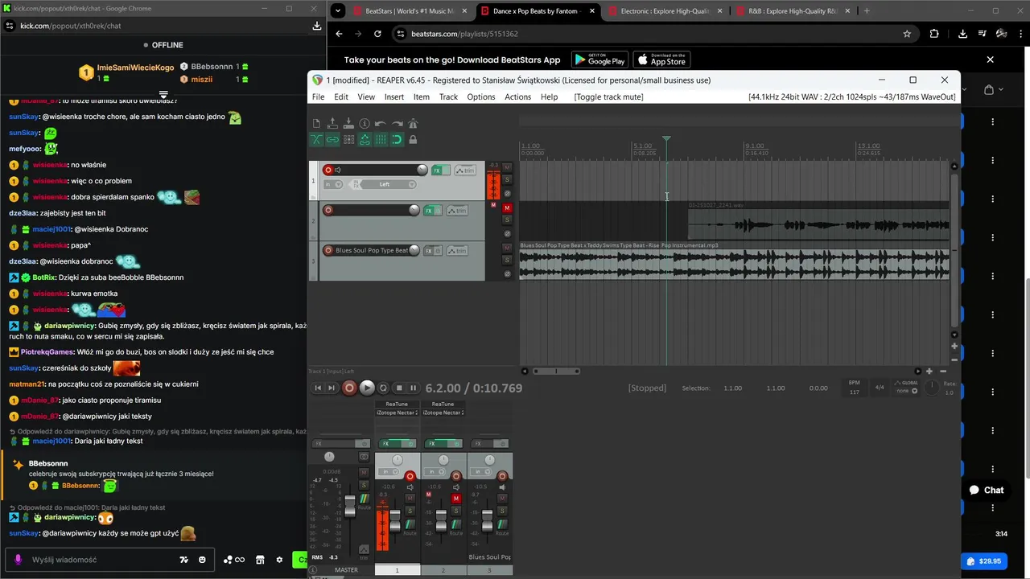Click the trim envelope button on track 3
1030x579 pixels.
pyautogui.click(x=457, y=251)
